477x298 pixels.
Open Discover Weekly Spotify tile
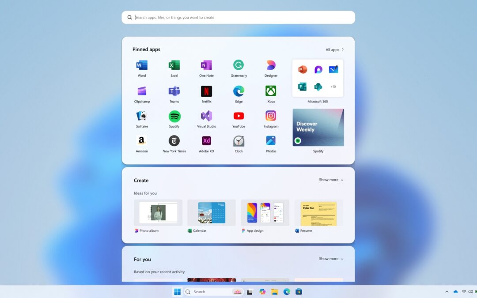pos(318,128)
